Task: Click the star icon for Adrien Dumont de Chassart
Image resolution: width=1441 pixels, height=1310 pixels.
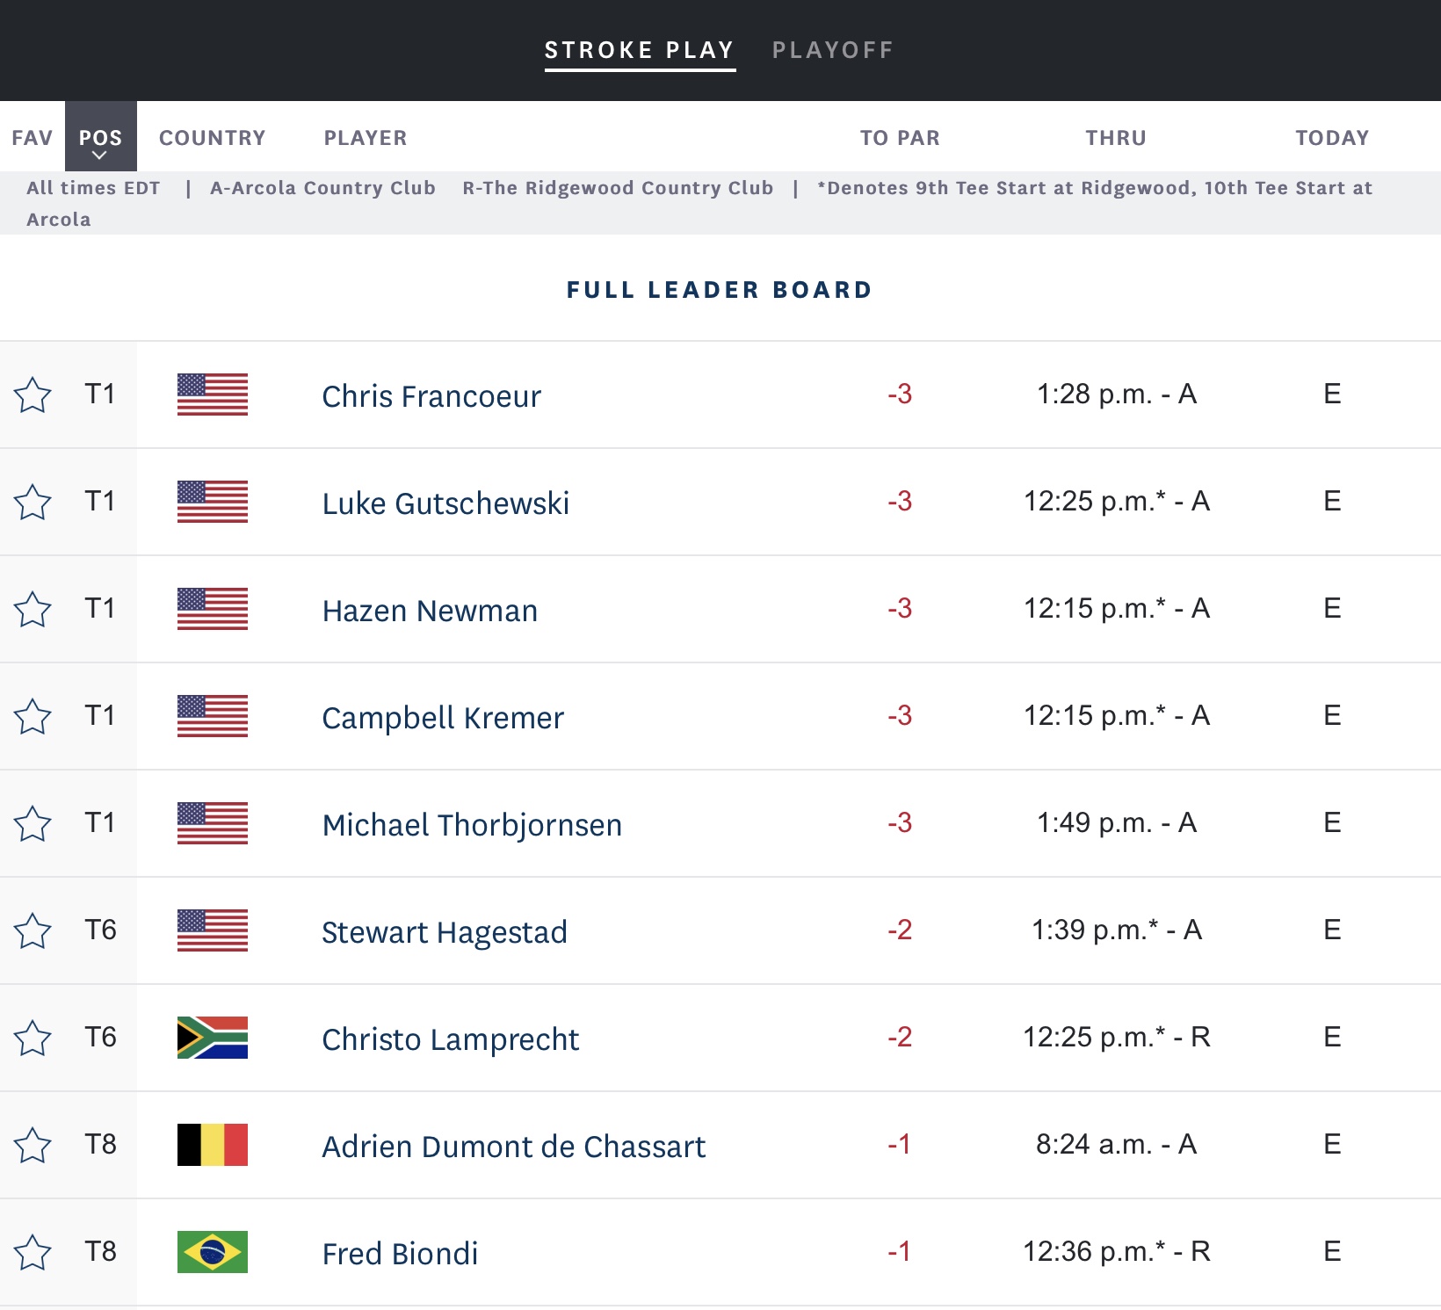Action: (x=33, y=1146)
